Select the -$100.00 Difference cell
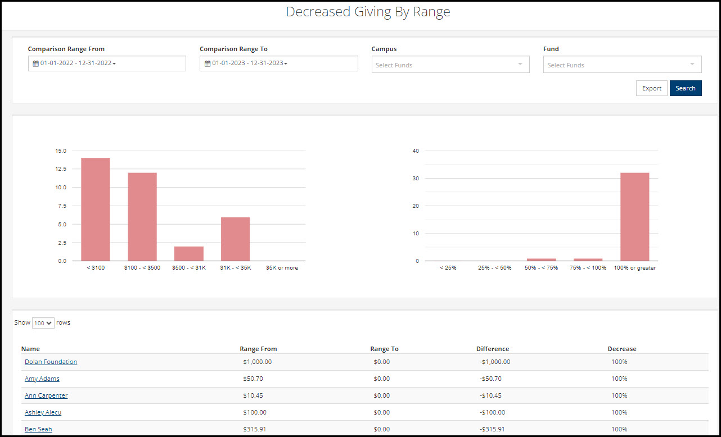Screen dimensions: 721x437 coord(492,412)
